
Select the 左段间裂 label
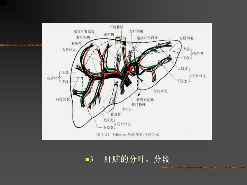186,38
